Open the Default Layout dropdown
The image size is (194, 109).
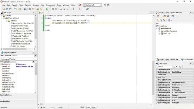click(x=100, y=5)
